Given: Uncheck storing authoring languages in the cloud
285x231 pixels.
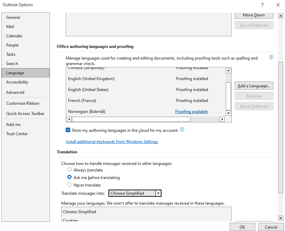Looking at the screenshot, I should click(67, 130).
